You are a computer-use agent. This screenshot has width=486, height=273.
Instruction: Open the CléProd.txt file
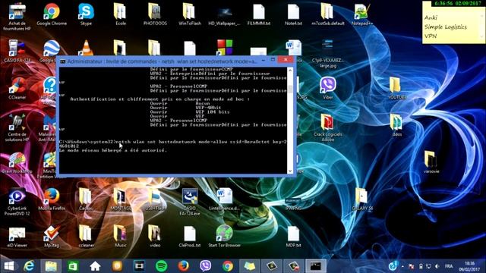(190, 236)
